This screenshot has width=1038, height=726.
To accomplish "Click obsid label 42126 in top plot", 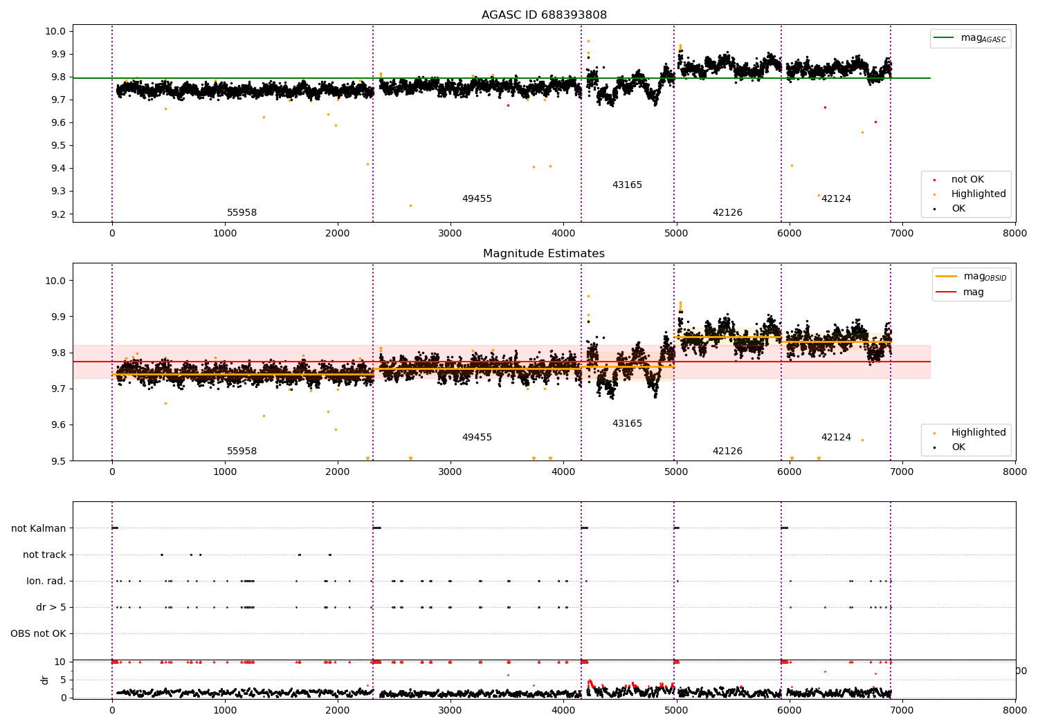I will click(x=727, y=213).
